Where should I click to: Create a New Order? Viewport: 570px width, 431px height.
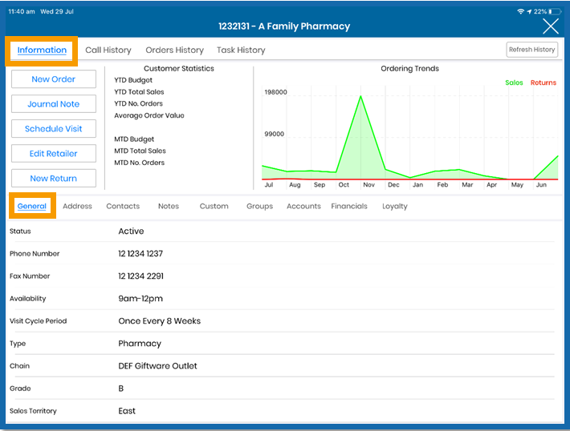tap(54, 79)
